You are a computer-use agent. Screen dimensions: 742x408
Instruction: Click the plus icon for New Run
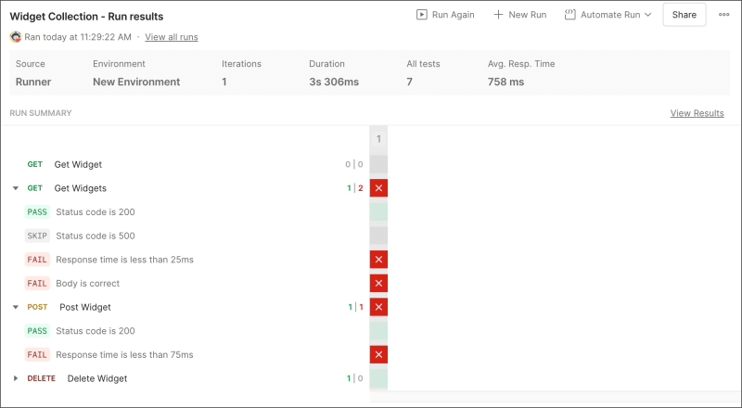point(498,15)
